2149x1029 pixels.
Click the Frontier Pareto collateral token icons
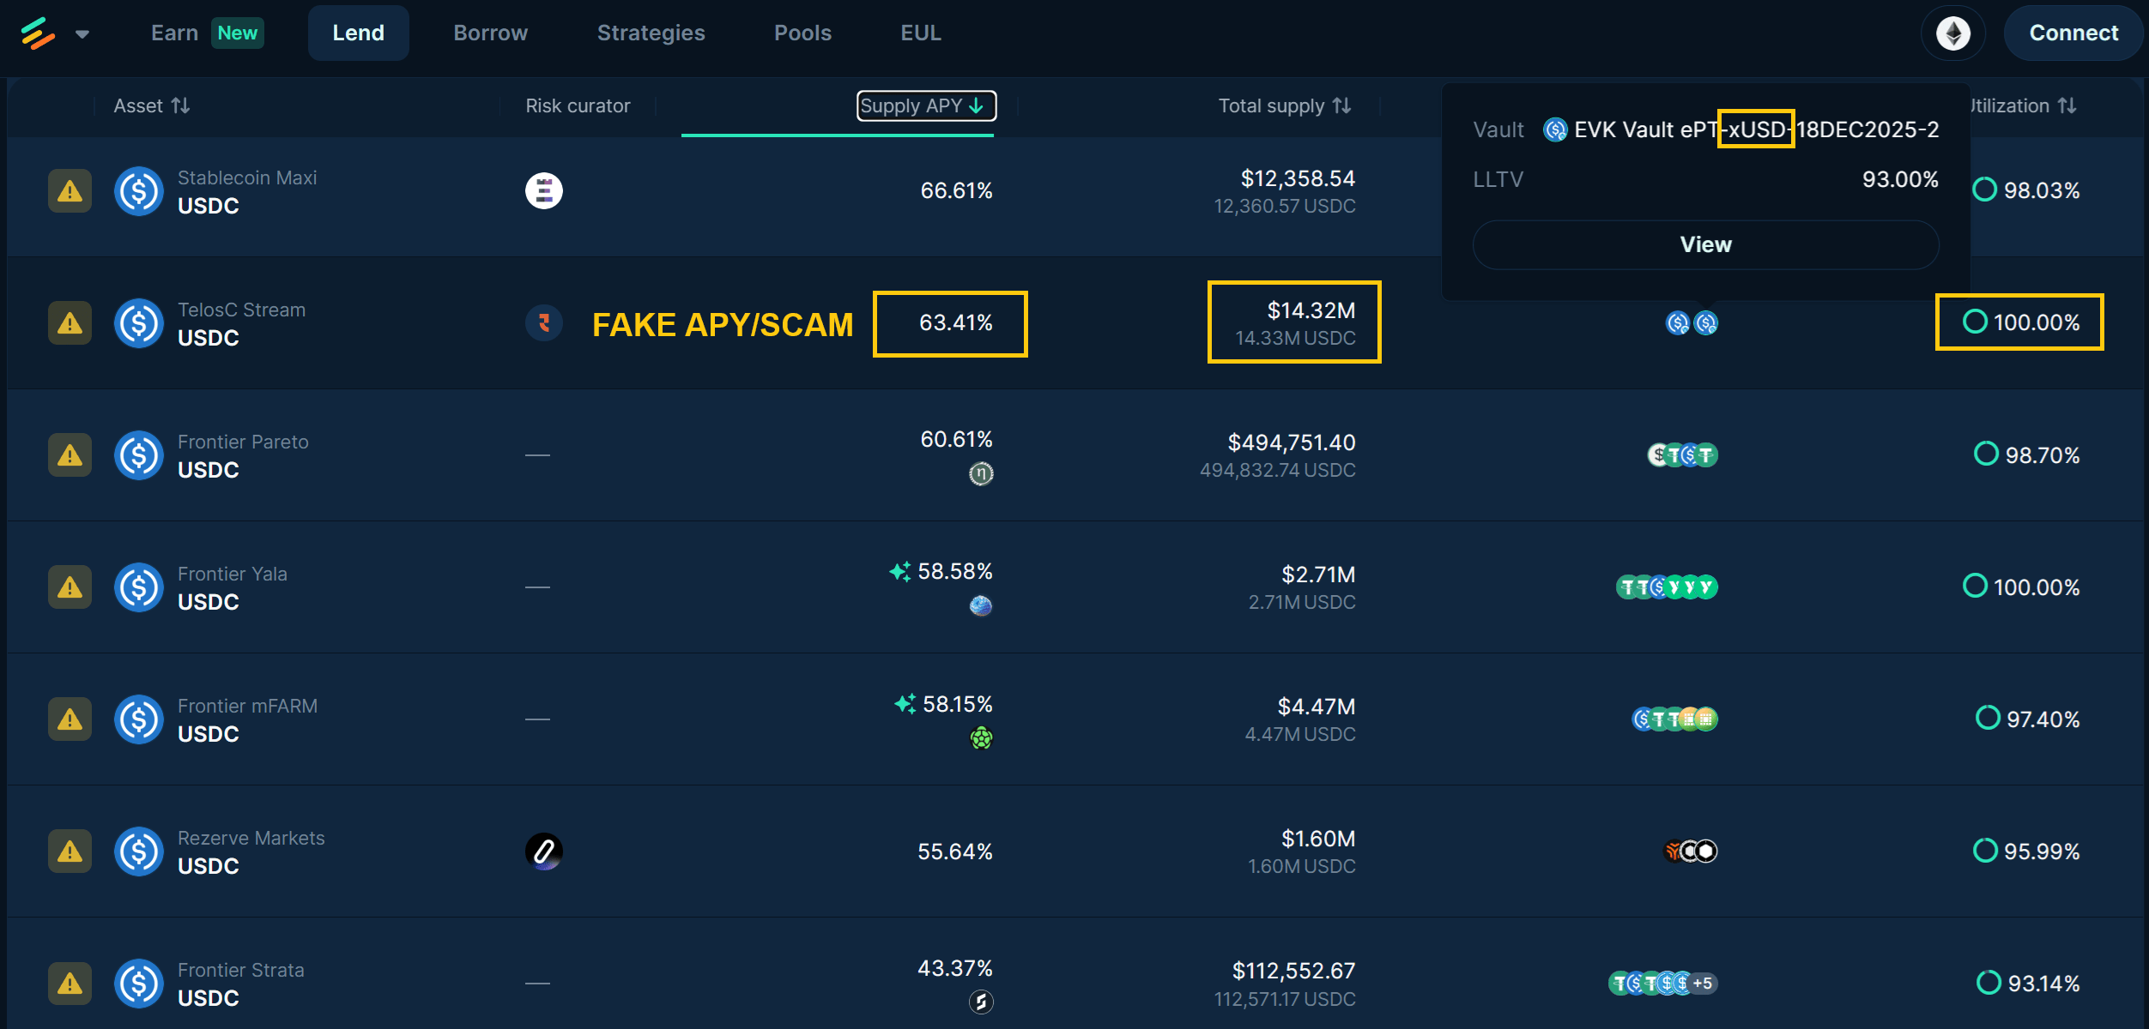coord(1682,455)
